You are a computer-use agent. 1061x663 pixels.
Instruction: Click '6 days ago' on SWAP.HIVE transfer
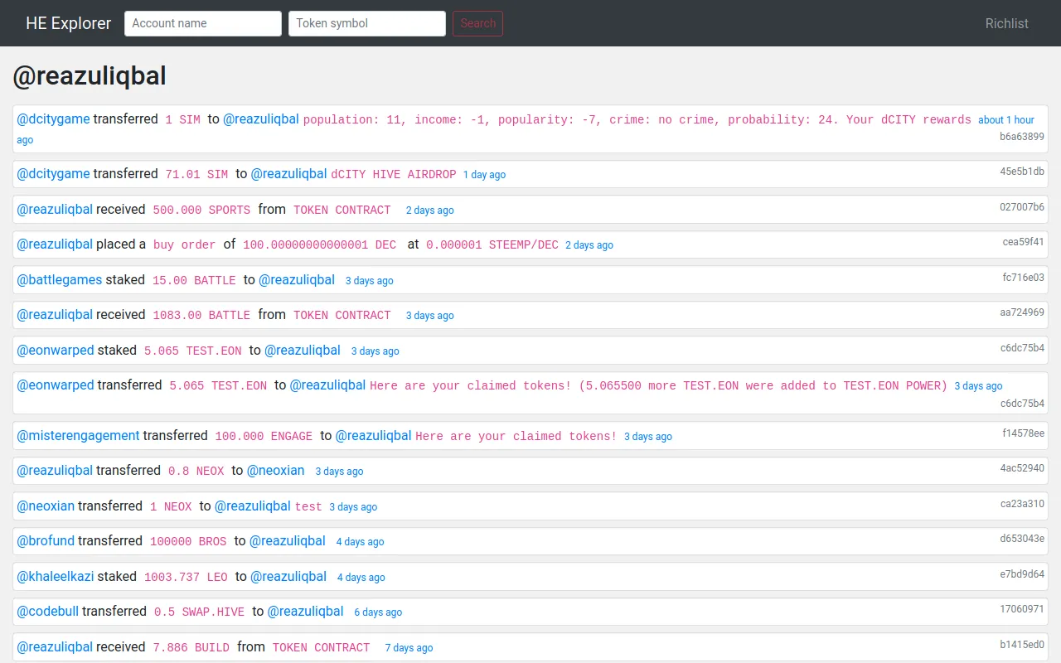pyautogui.click(x=378, y=612)
